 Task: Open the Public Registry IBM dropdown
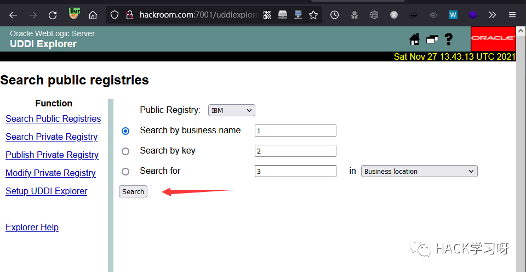point(232,110)
